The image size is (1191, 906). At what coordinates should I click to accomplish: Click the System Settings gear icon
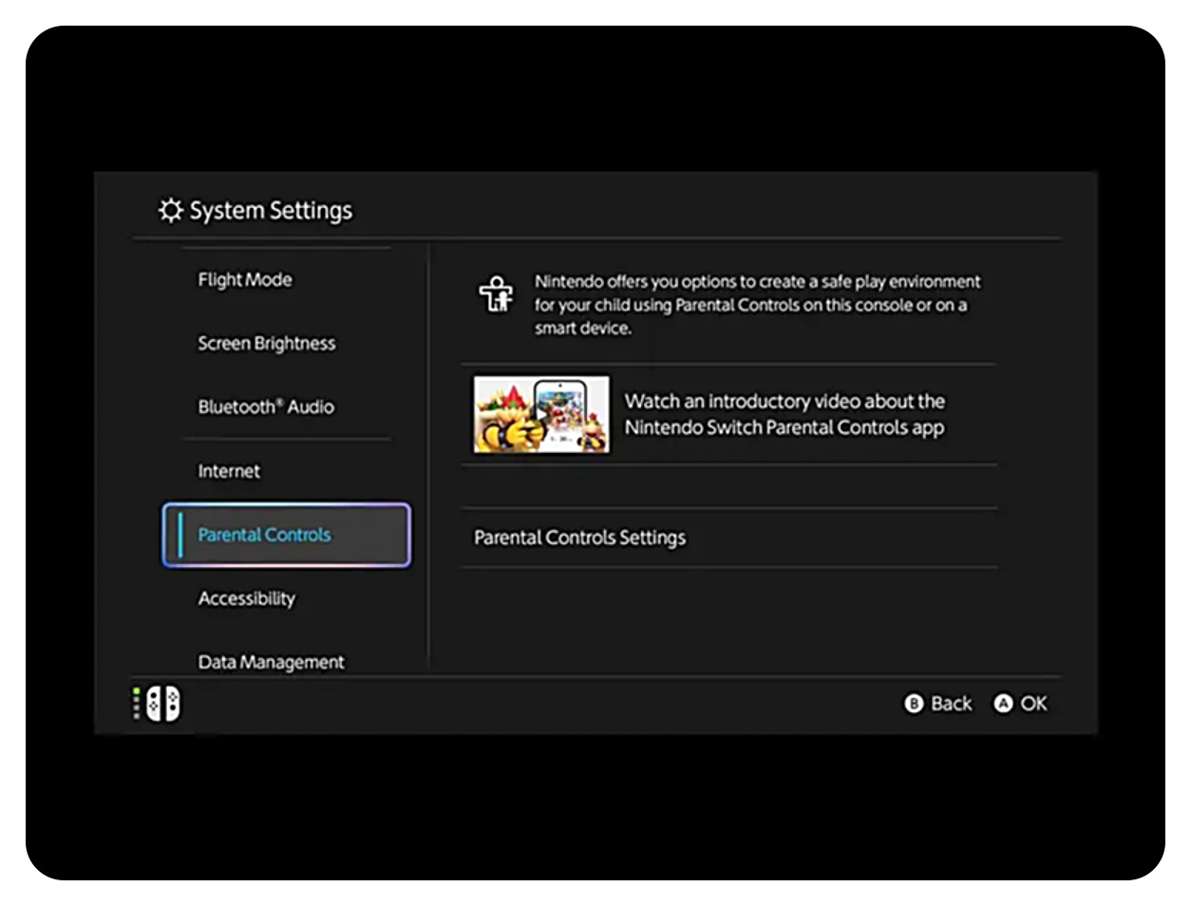[x=170, y=210]
